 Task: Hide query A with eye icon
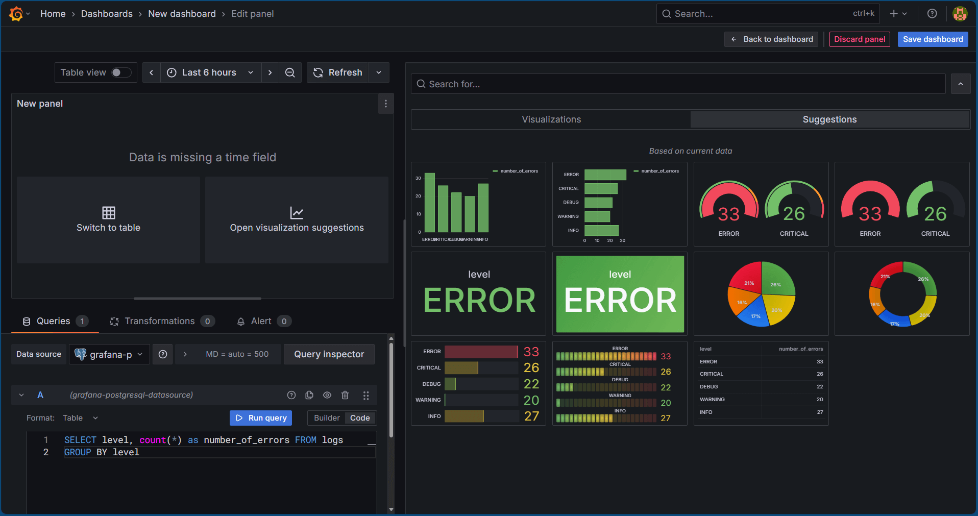click(x=327, y=395)
